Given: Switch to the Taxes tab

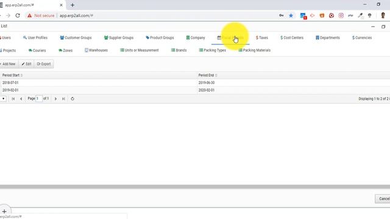Looking at the screenshot, I should 261,38.
